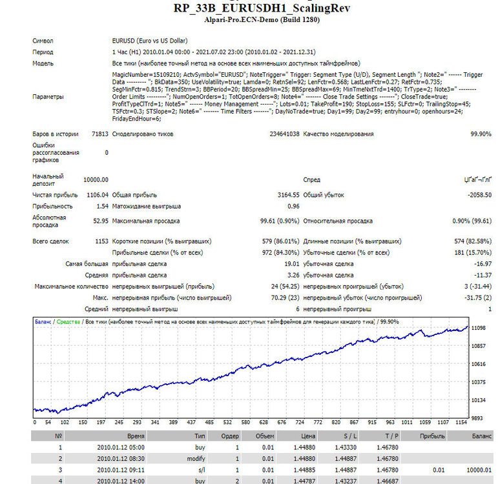
Task: Click the Цена column header
Action: [296, 436]
